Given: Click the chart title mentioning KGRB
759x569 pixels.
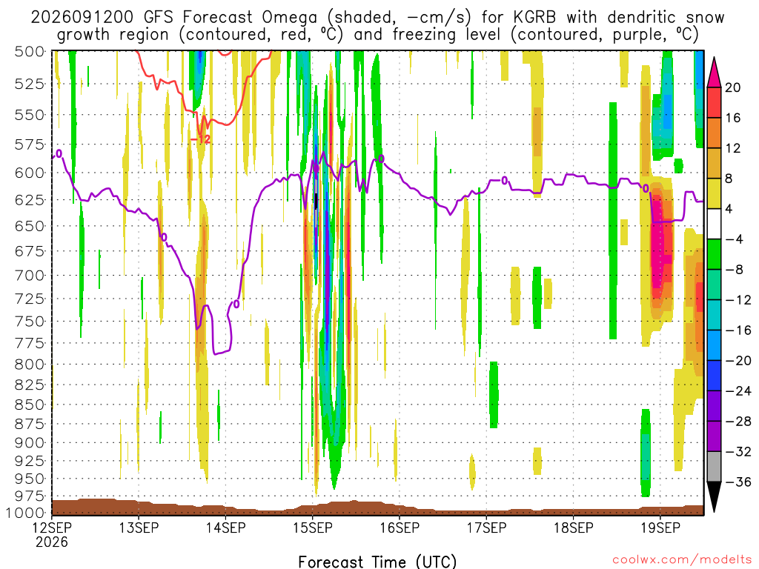Looking at the screenshot, I should (x=377, y=26).
